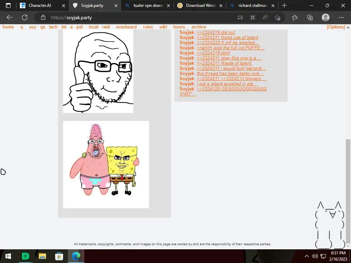The width and height of the screenshot is (351, 263).
Task: Open Microsoft Store from the taskbar
Action: 59,256
